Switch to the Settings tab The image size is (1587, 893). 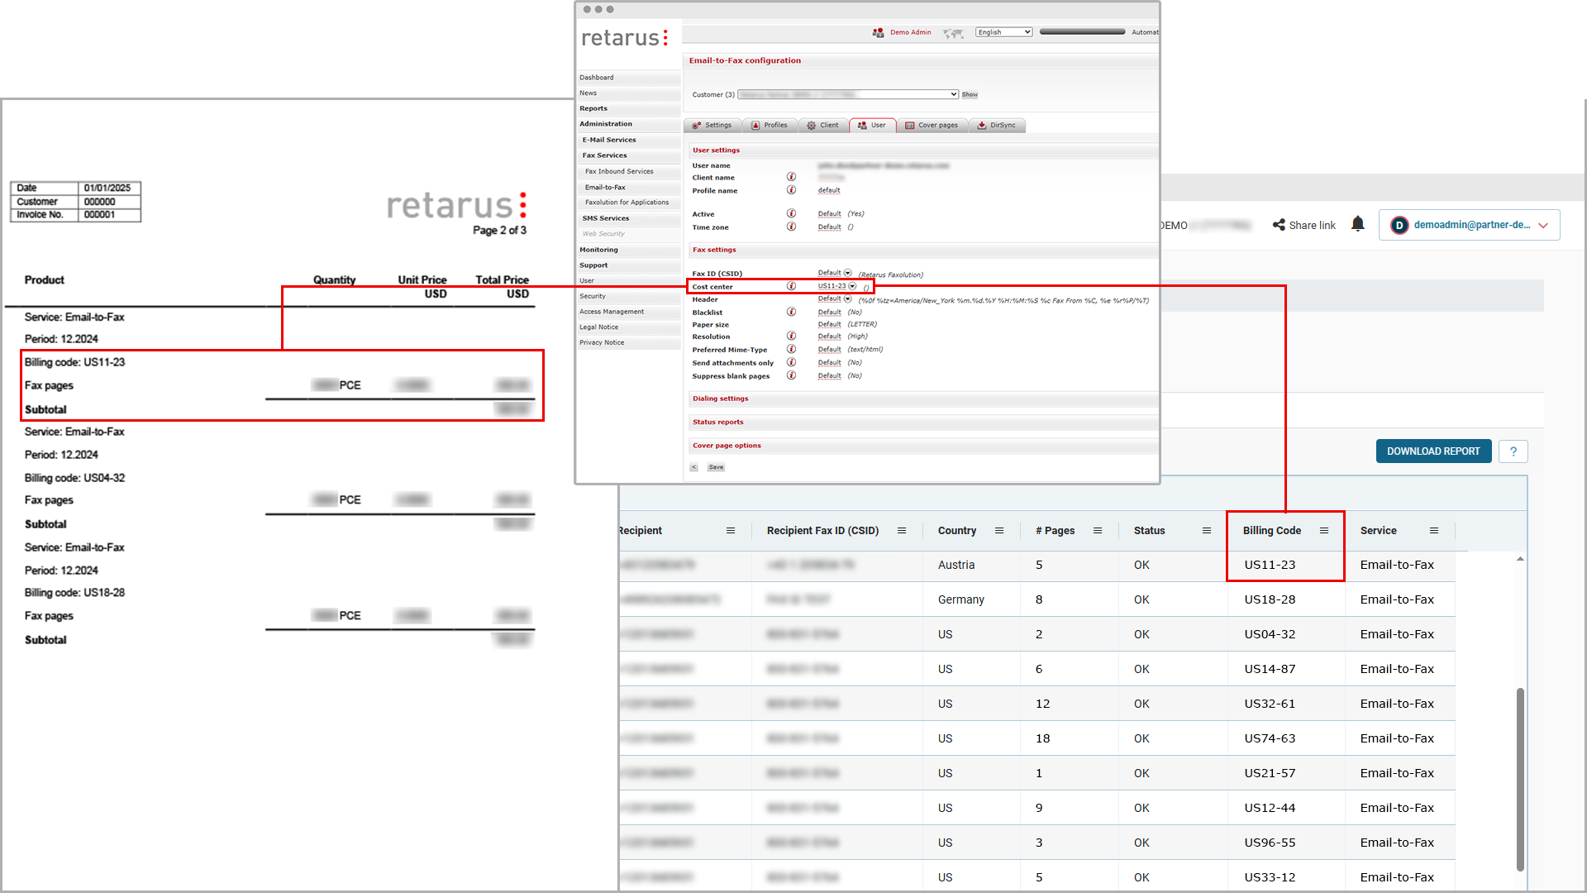(x=712, y=126)
